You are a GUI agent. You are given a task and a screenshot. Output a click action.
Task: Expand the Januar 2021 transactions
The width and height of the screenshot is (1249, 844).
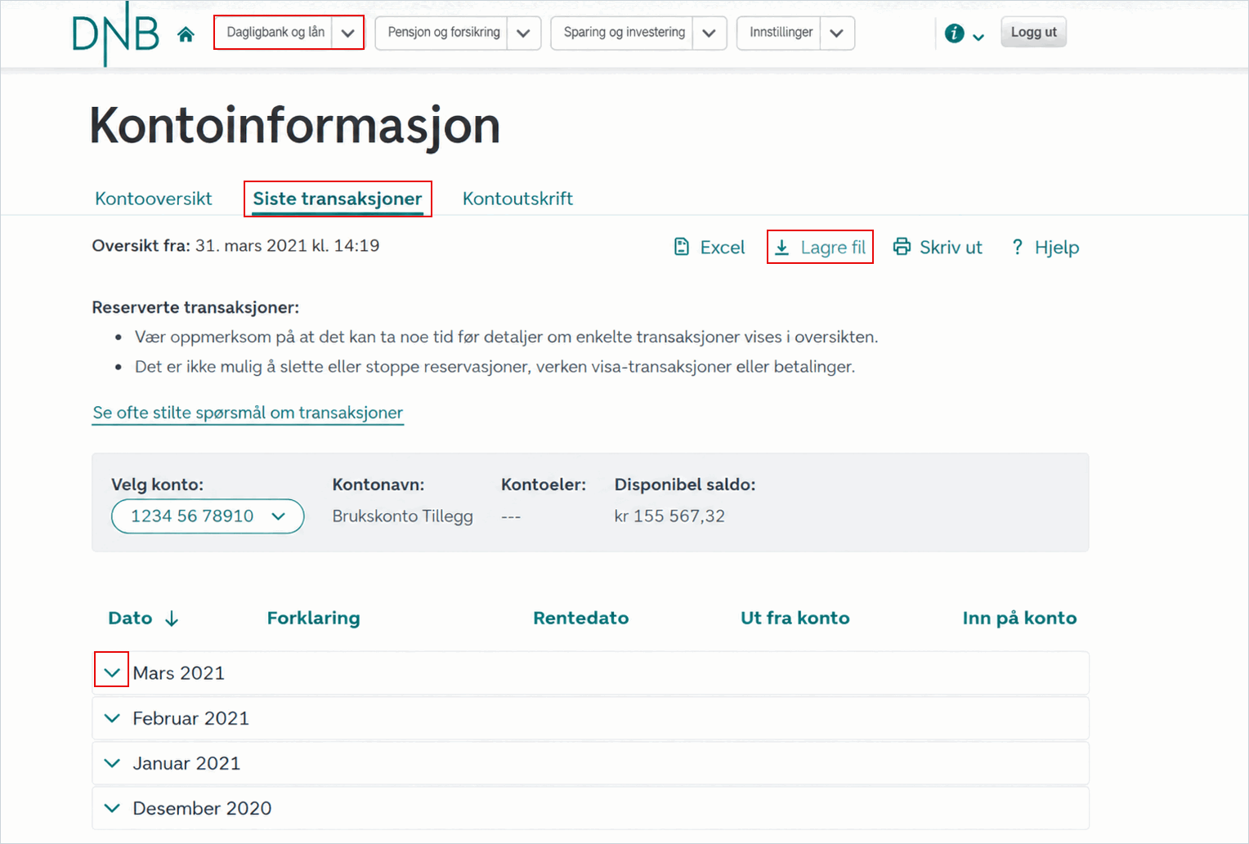click(x=112, y=763)
